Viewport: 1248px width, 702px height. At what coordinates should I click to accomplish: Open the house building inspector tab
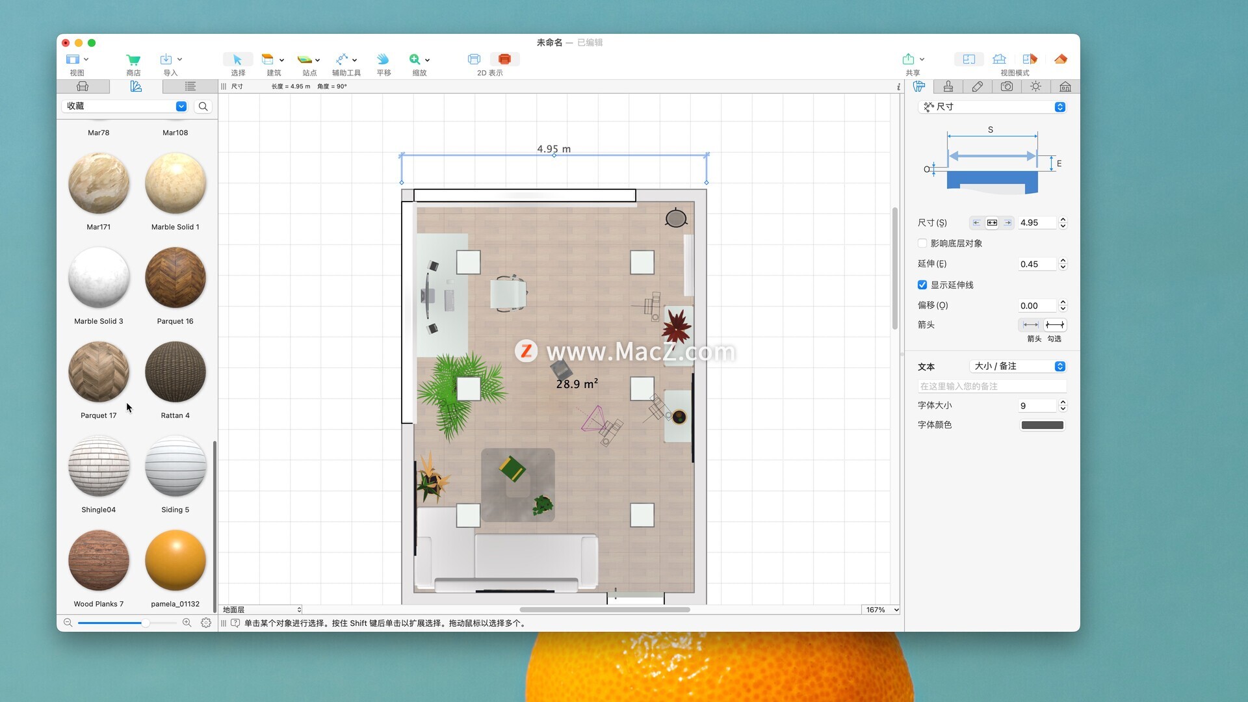click(1065, 86)
